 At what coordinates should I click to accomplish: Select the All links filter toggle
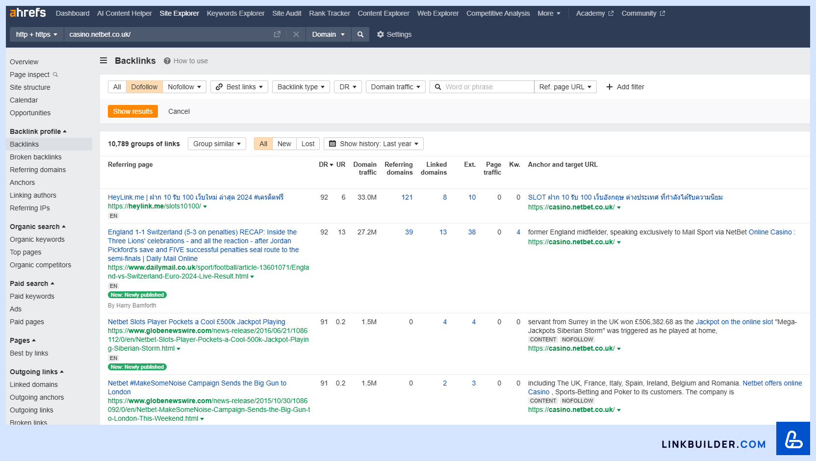point(117,87)
